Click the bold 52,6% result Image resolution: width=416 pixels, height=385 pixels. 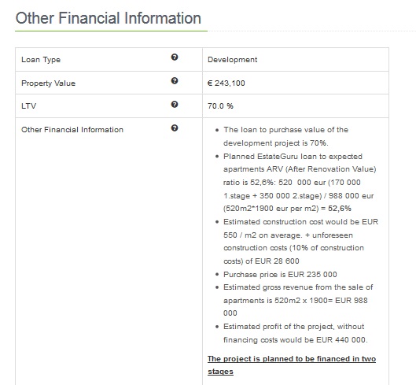(340, 209)
